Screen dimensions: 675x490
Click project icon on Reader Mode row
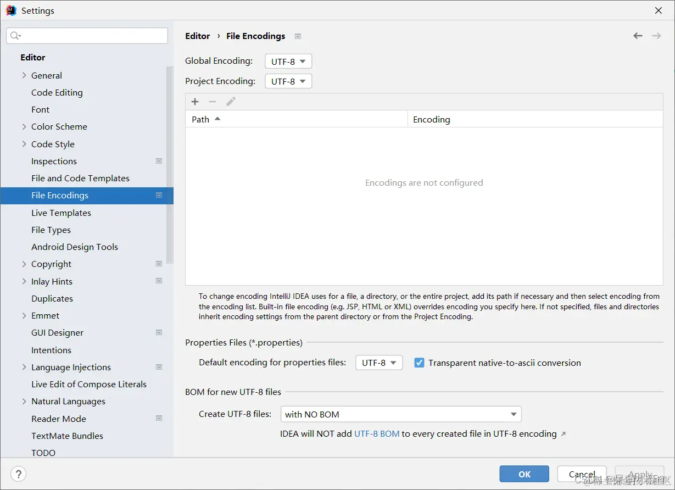159,418
